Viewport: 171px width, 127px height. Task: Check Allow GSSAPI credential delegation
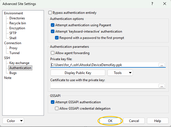click(57, 109)
